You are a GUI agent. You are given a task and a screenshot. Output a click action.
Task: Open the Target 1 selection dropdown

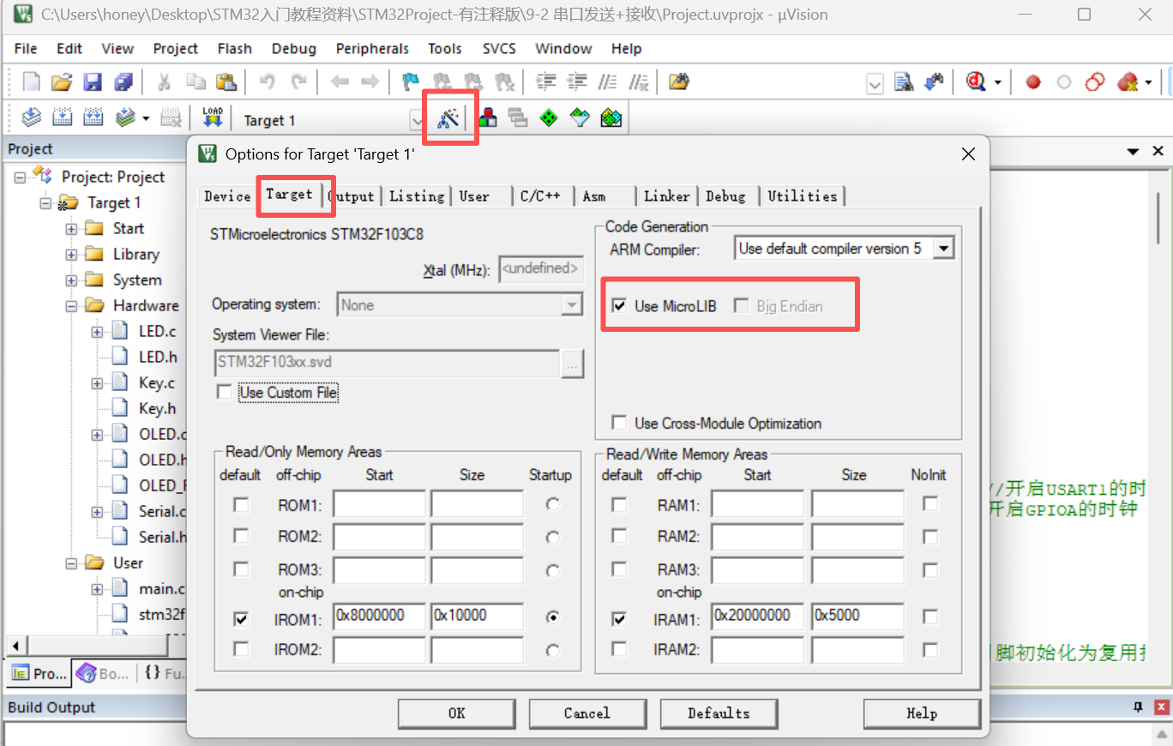coord(417,121)
